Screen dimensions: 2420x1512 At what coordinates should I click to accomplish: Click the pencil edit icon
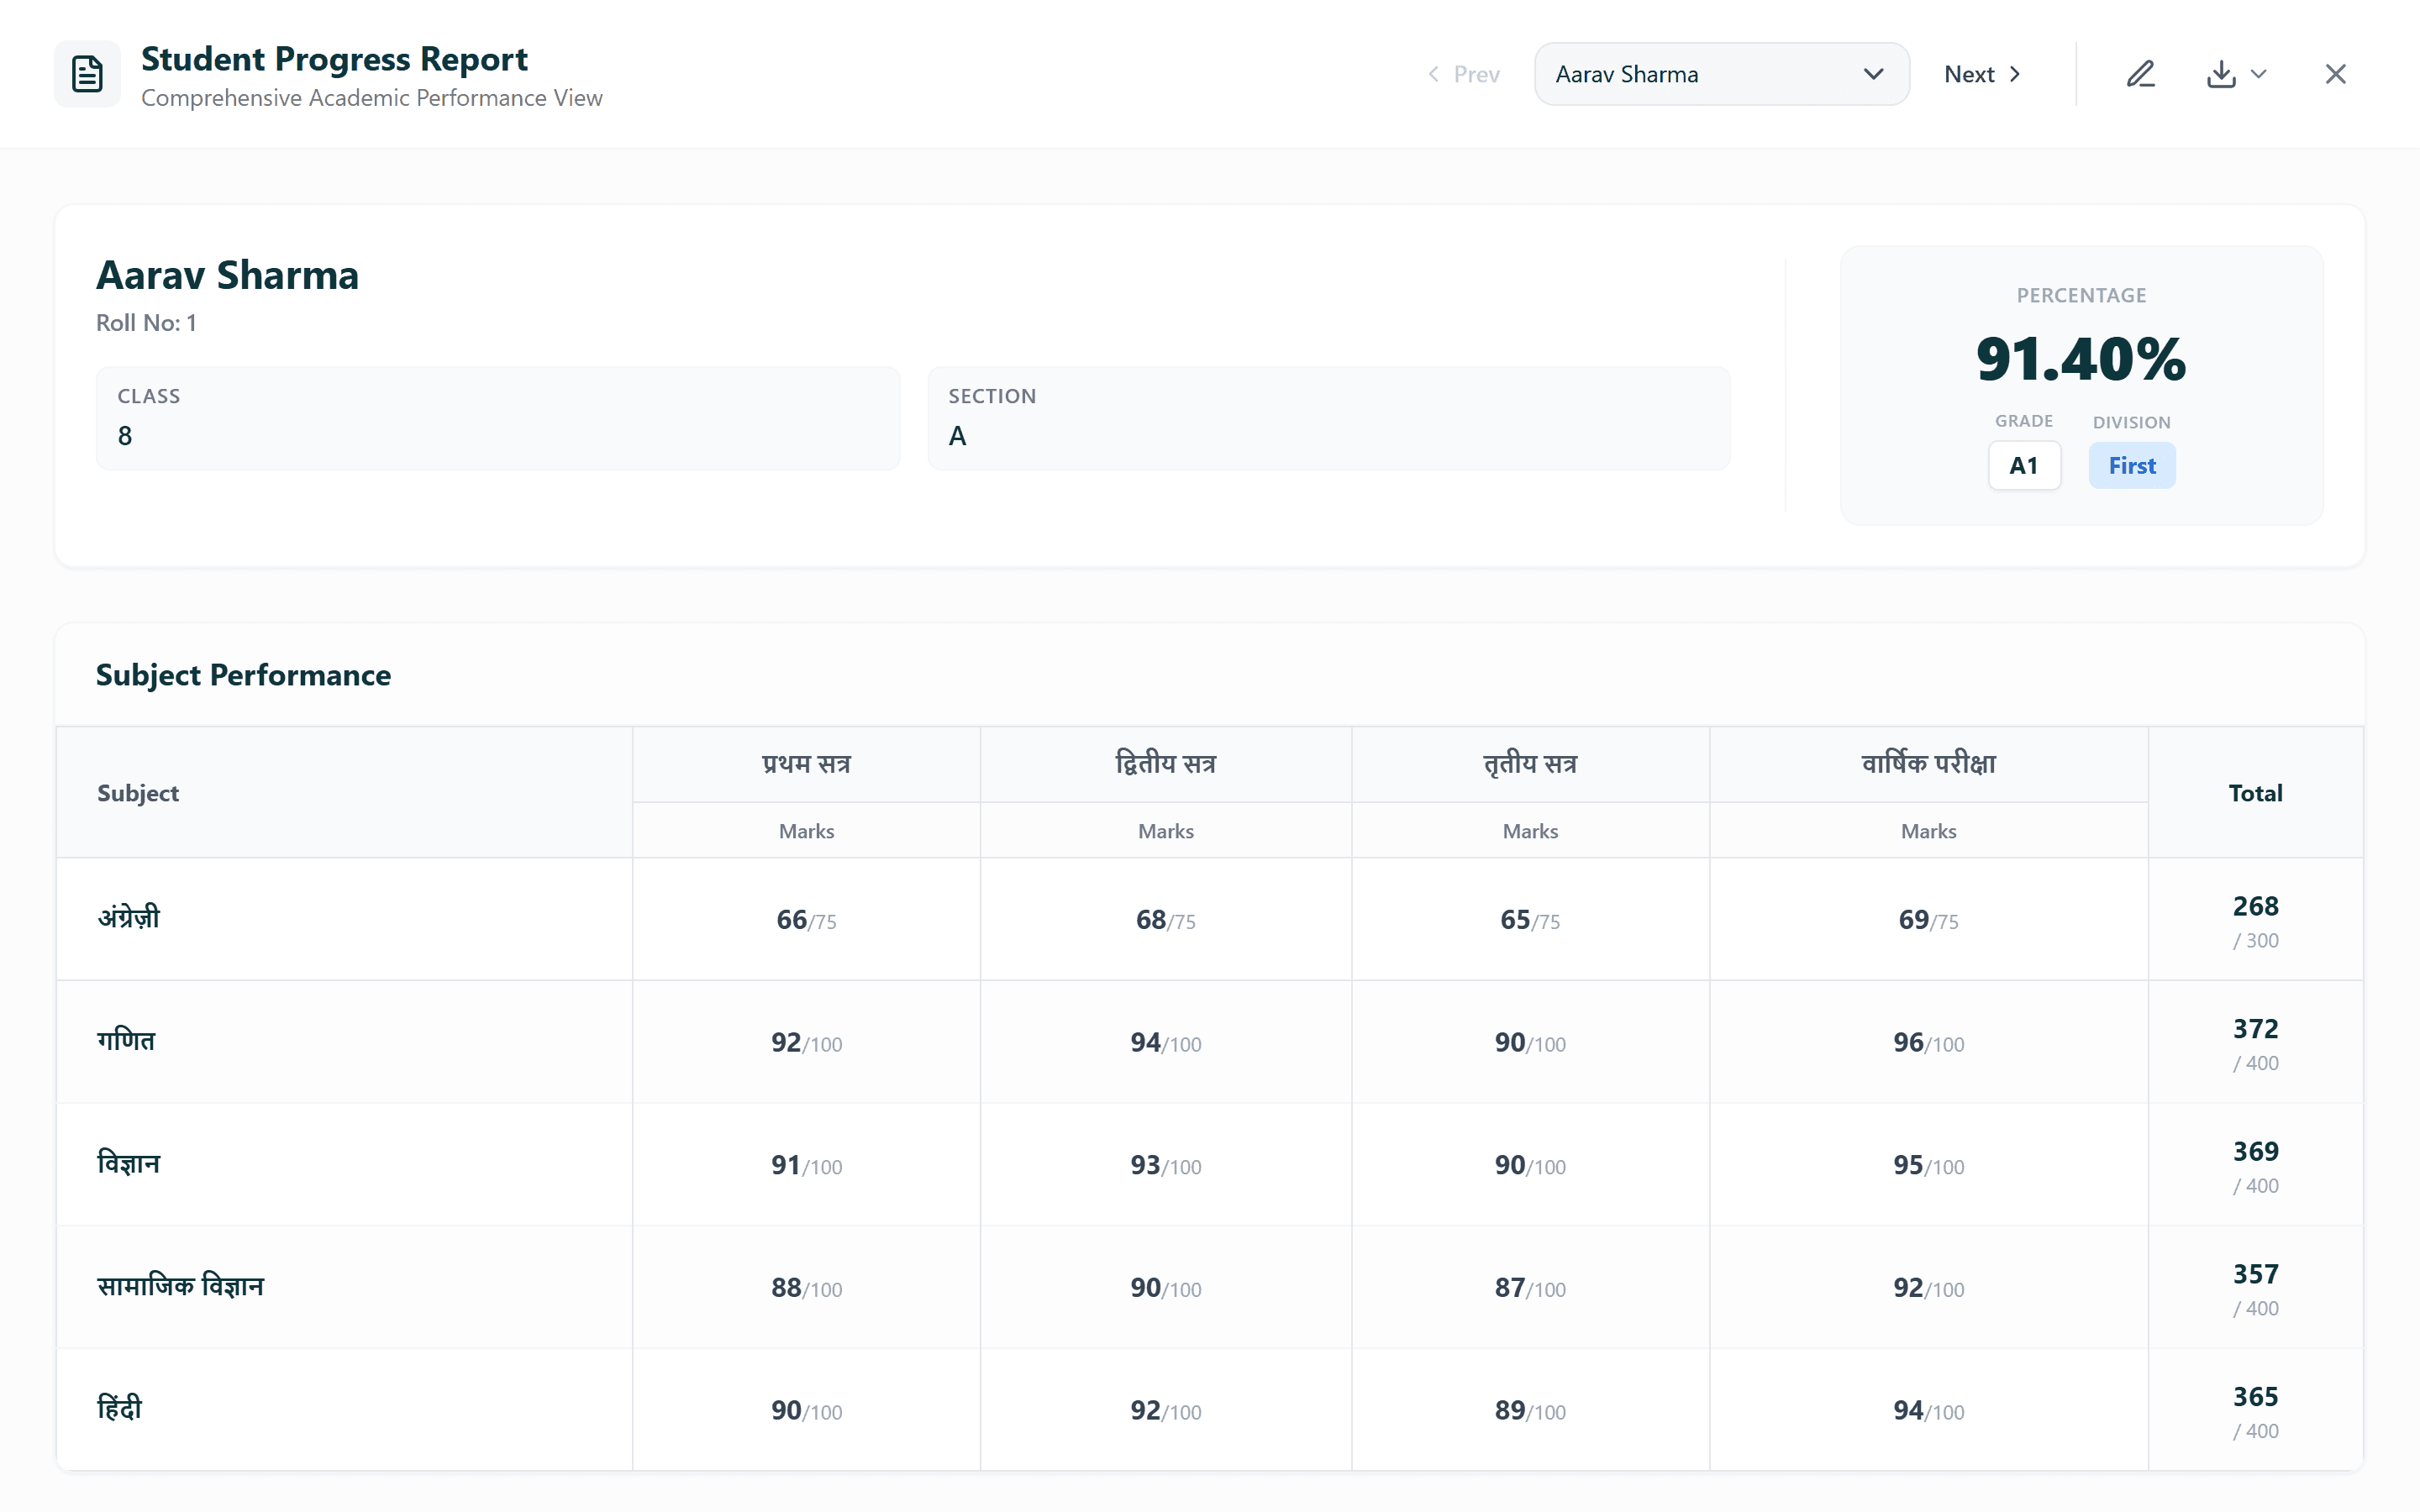pyautogui.click(x=2140, y=74)
